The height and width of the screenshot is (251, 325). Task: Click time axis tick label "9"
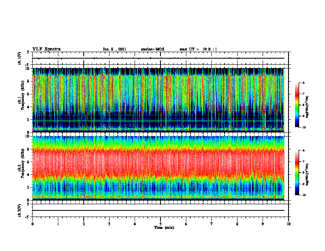[x=263, y=224]
